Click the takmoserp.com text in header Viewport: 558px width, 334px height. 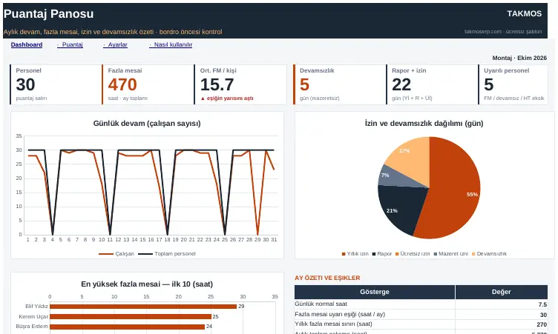pyautogui.click(x=483, y=32)
